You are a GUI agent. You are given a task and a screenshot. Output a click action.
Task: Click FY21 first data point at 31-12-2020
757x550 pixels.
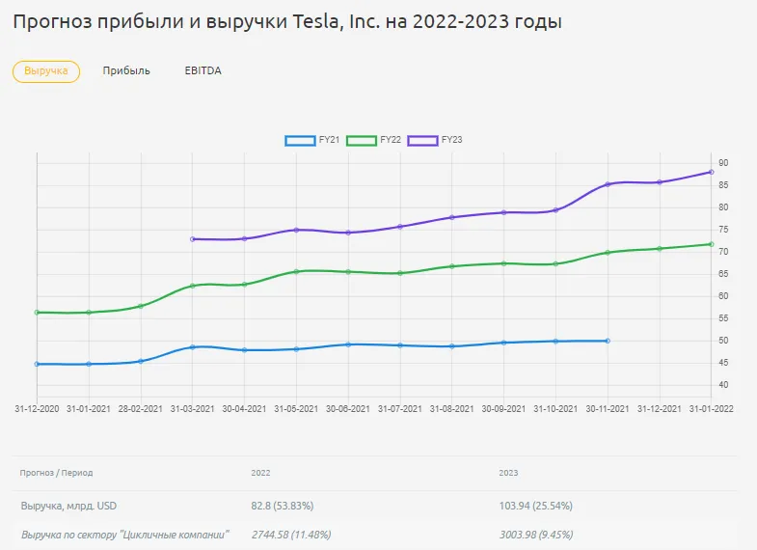(37, 364)
